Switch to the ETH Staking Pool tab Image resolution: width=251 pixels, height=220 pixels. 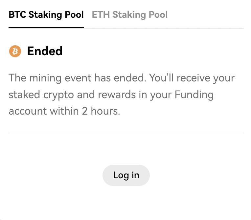pyautogui.click(x=130, y=15)
